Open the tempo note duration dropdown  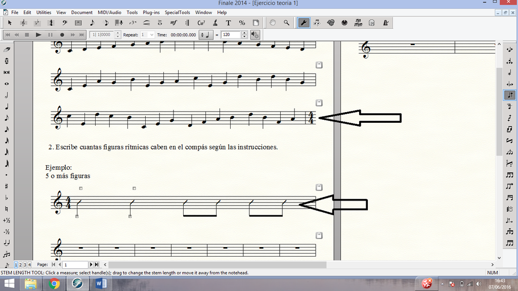(206, 35)
